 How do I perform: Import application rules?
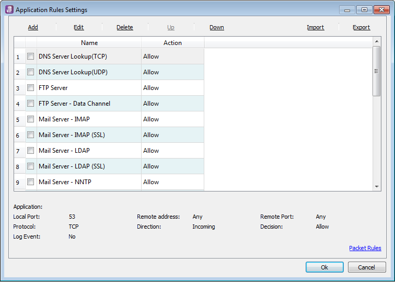[x=316, y=27]
